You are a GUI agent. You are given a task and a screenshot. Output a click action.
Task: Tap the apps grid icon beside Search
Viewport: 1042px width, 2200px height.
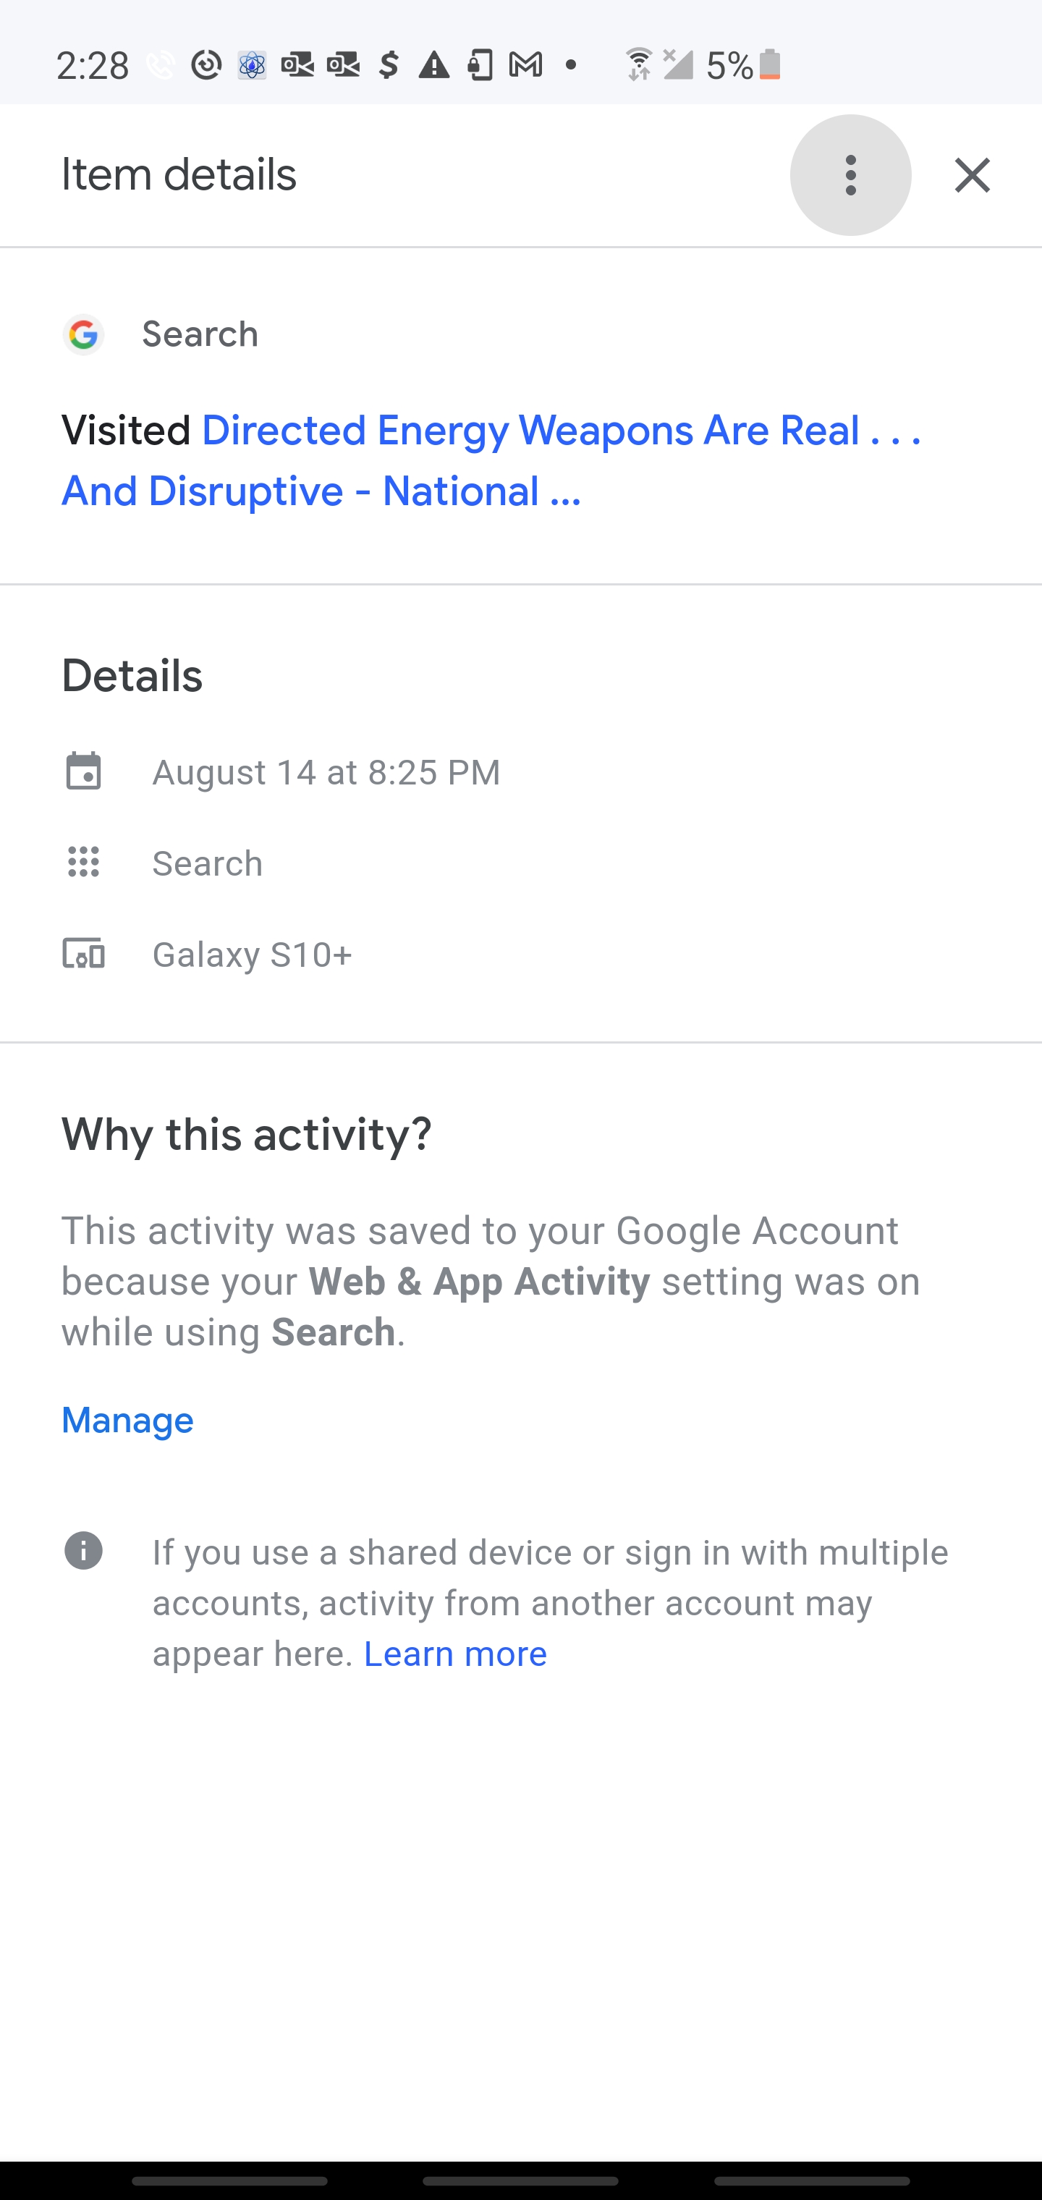coord(84,863)
